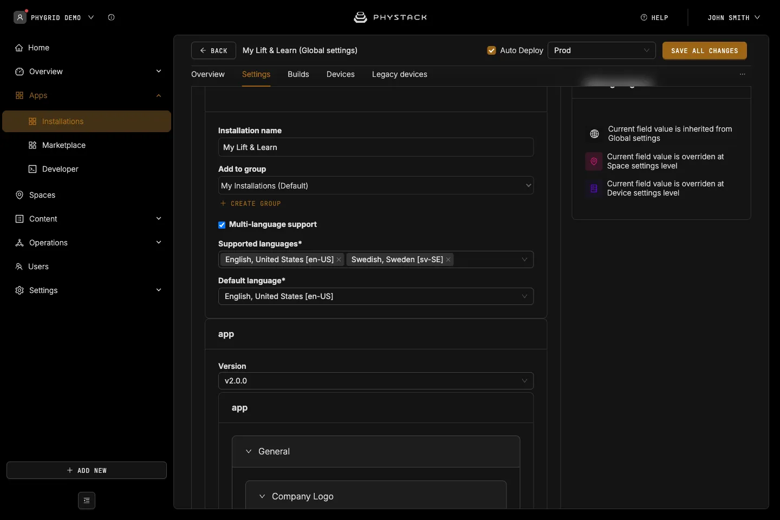Remove Swedish Sweden language tag
This screenshot has width=780, height=520.
(x=448, y=259)
